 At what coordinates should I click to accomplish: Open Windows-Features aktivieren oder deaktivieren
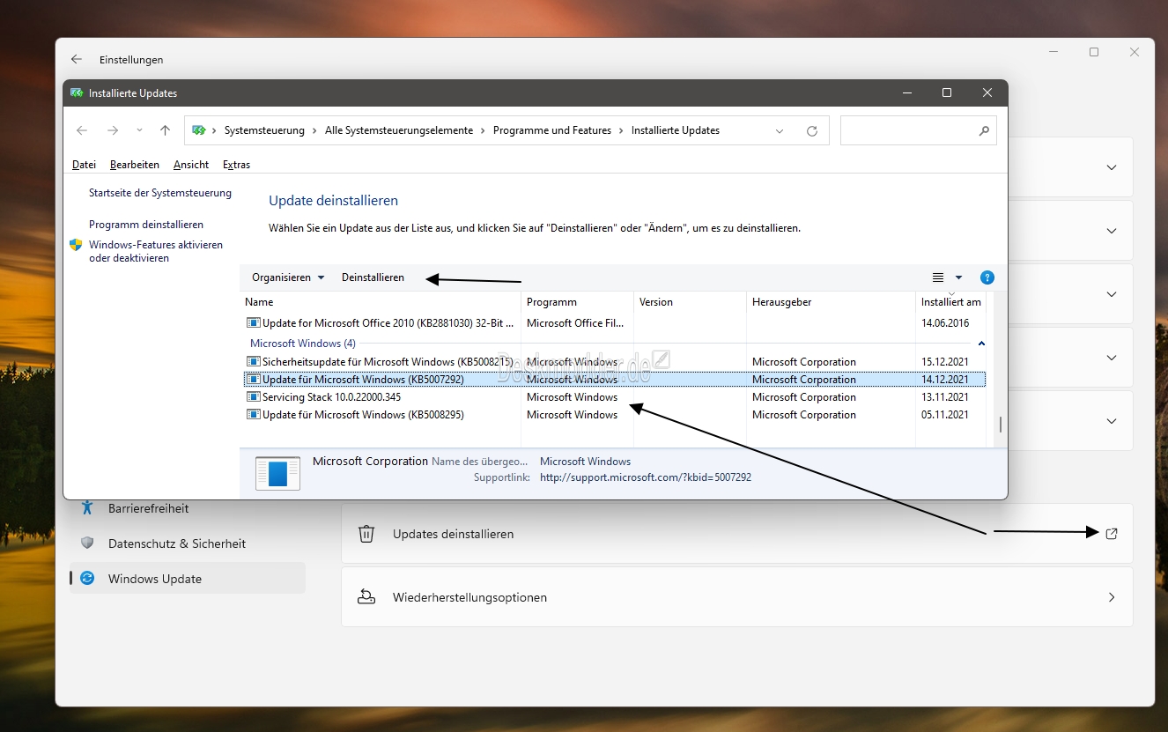[155, 251]
